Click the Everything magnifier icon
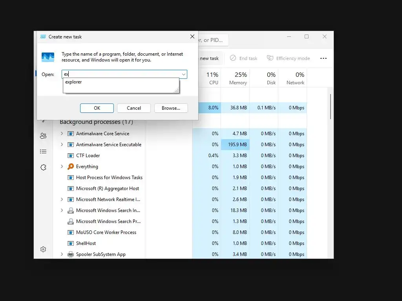 71,167
